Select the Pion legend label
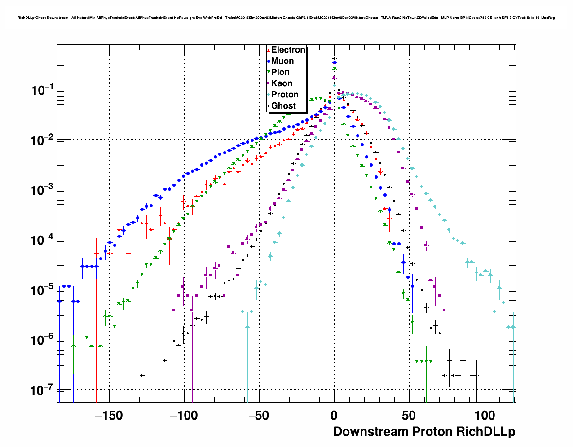 [x=280, y=72]
